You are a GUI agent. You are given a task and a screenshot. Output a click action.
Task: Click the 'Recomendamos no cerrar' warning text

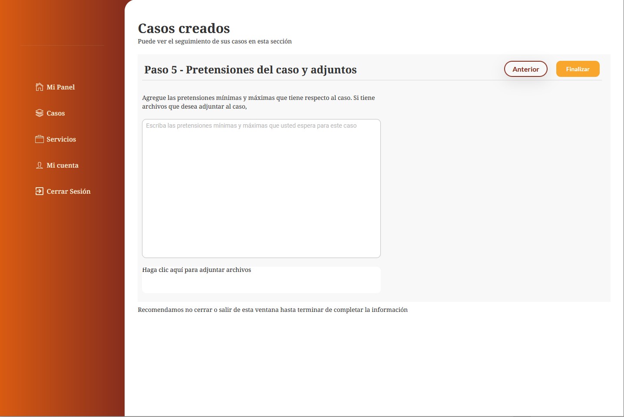click(x=272, y=310)
